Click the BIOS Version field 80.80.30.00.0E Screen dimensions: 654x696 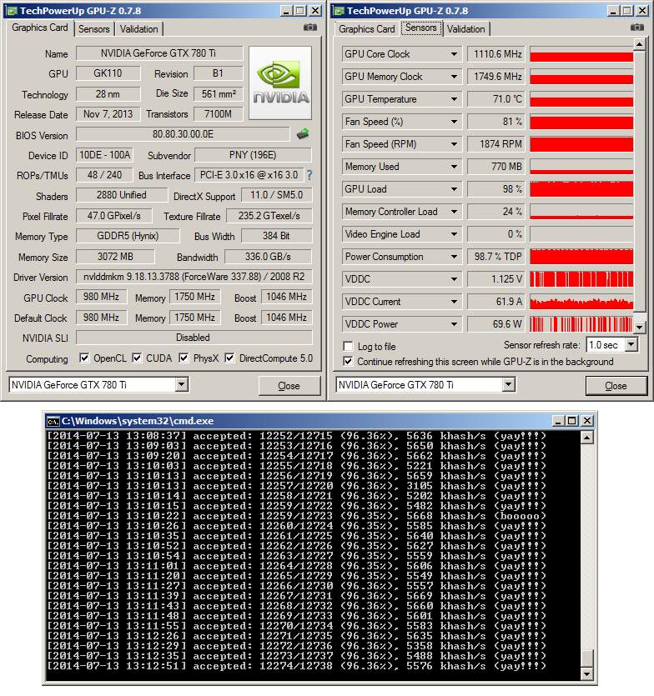183,134
